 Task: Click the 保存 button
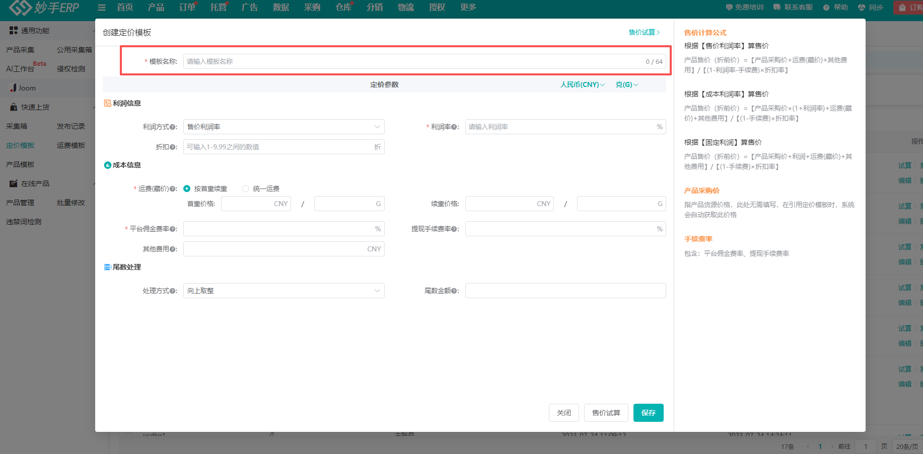[x=648, y=413]
